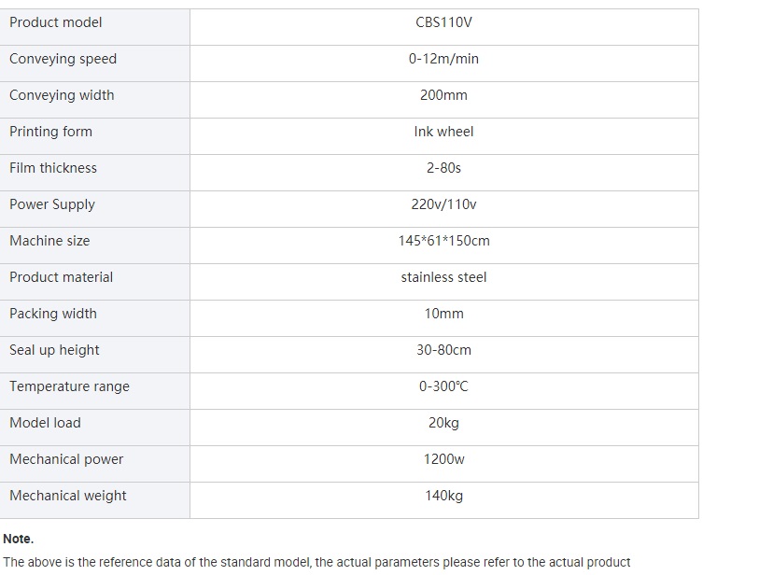Click the 20kg model load value
The height and width of the screenshot is (575, 773).
point(443,423)
